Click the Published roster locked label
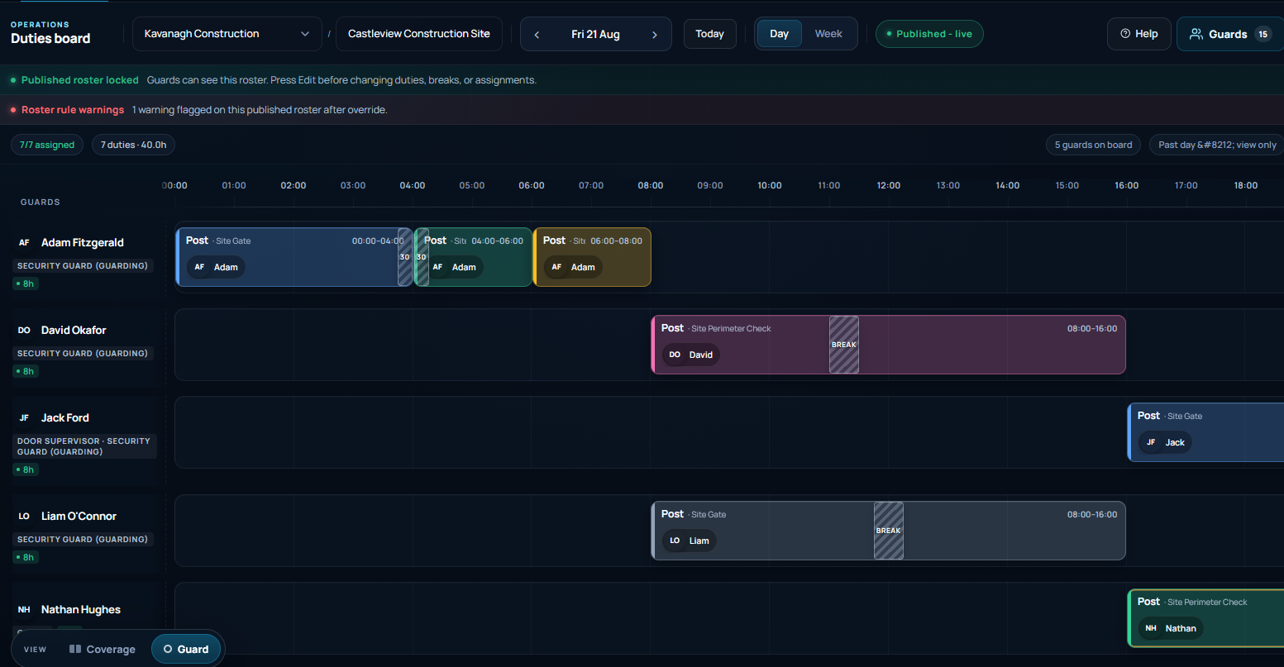Screen dimensions: 1284x667 click(80, 80)
